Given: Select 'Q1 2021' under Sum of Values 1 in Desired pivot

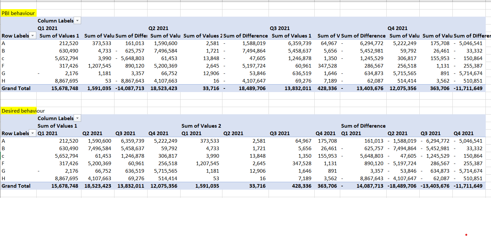Looking at the screenshot, I should 47,133.
